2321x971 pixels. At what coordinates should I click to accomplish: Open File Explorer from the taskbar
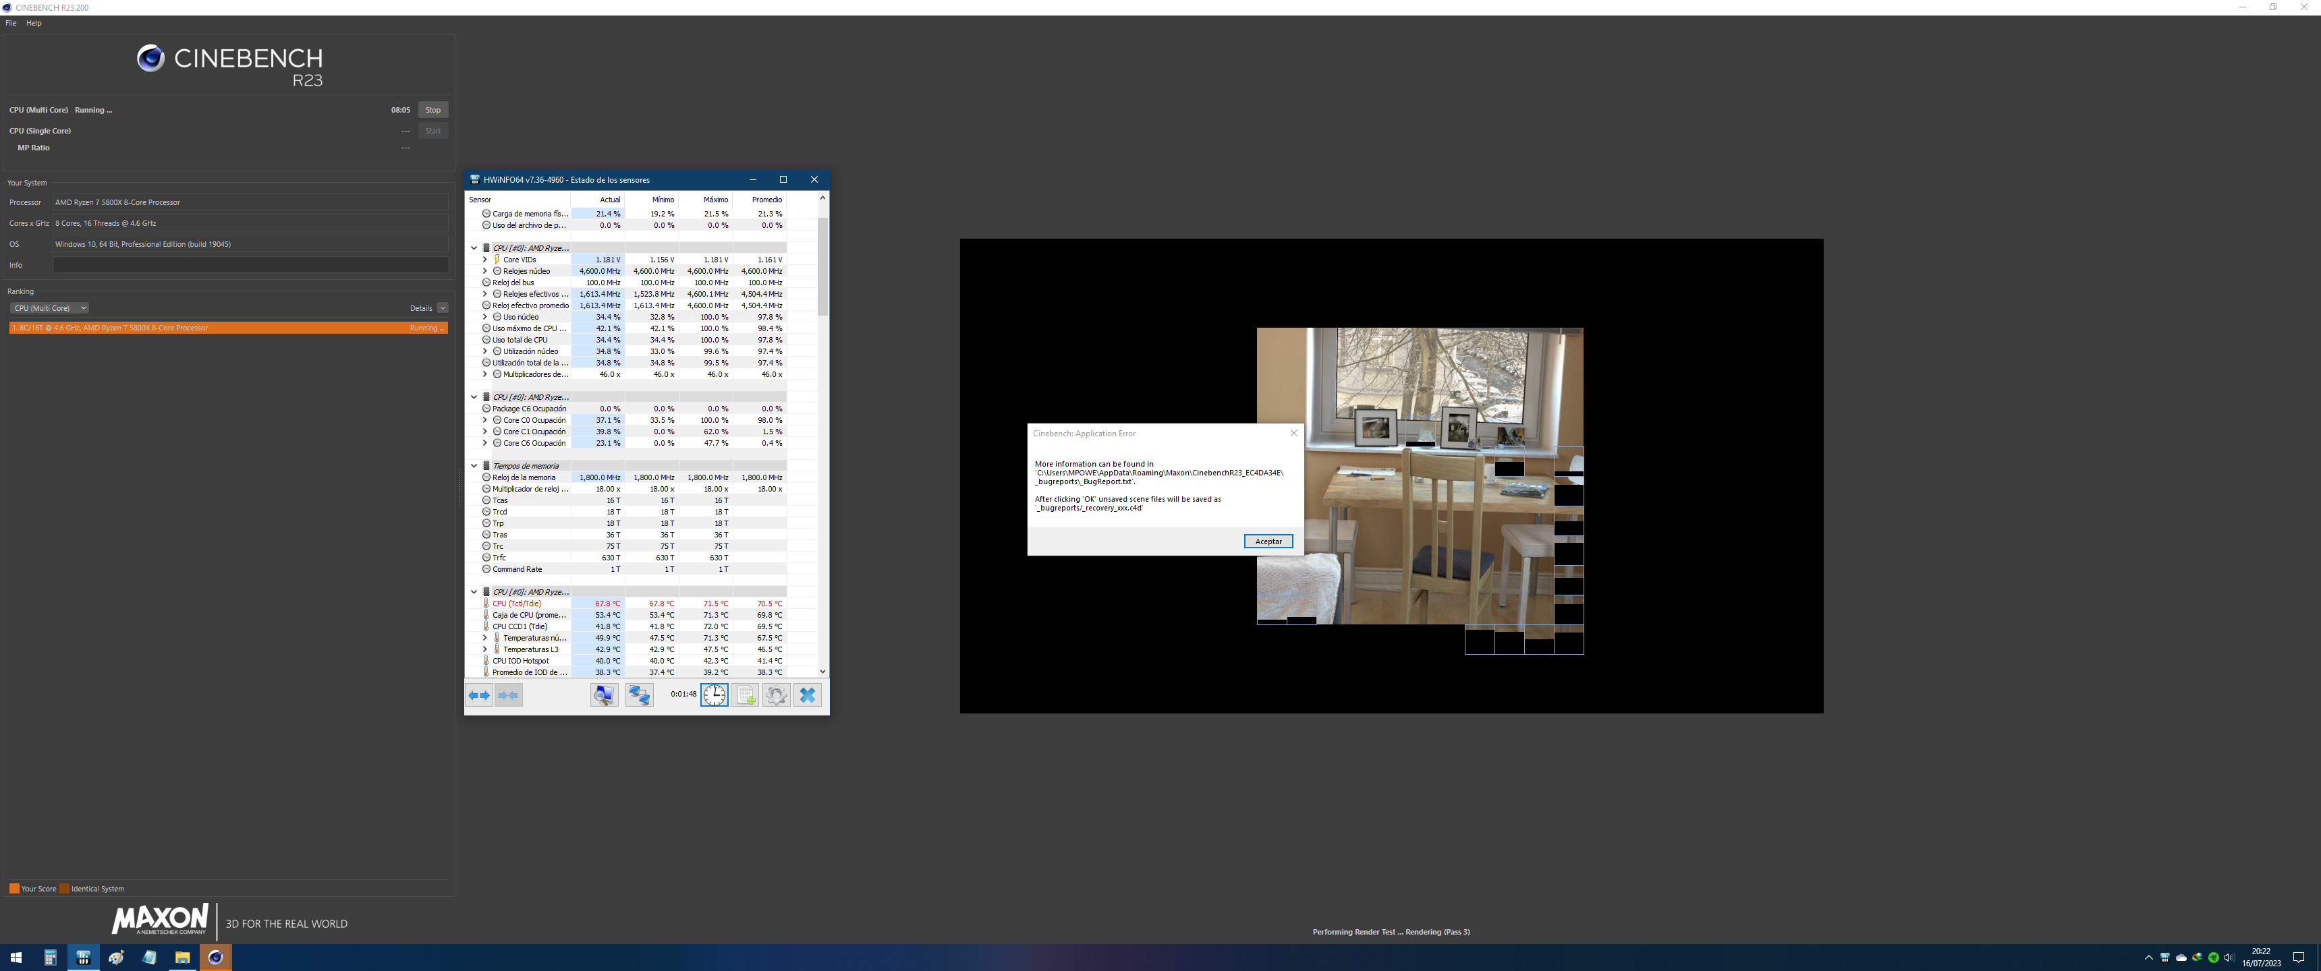[x=183, y=958]
